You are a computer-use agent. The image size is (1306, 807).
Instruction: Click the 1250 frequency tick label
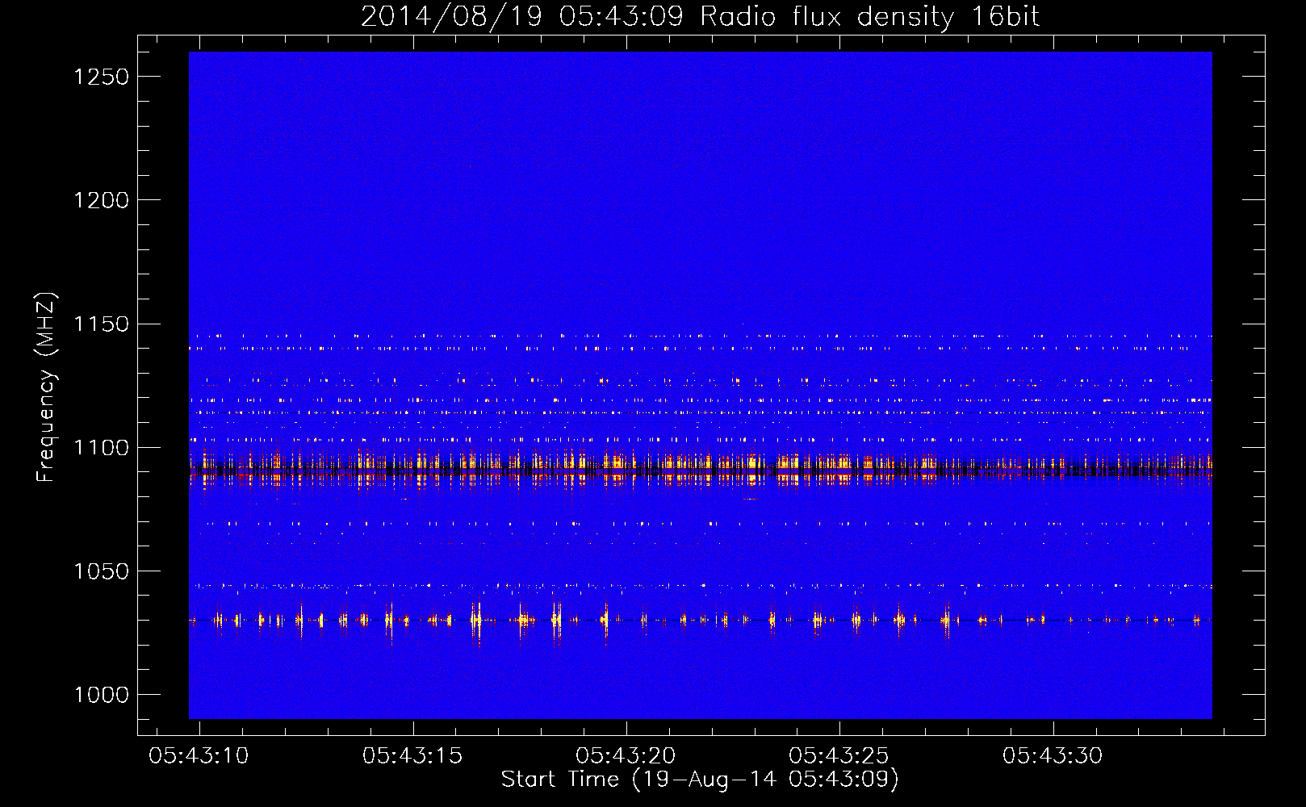101,77
